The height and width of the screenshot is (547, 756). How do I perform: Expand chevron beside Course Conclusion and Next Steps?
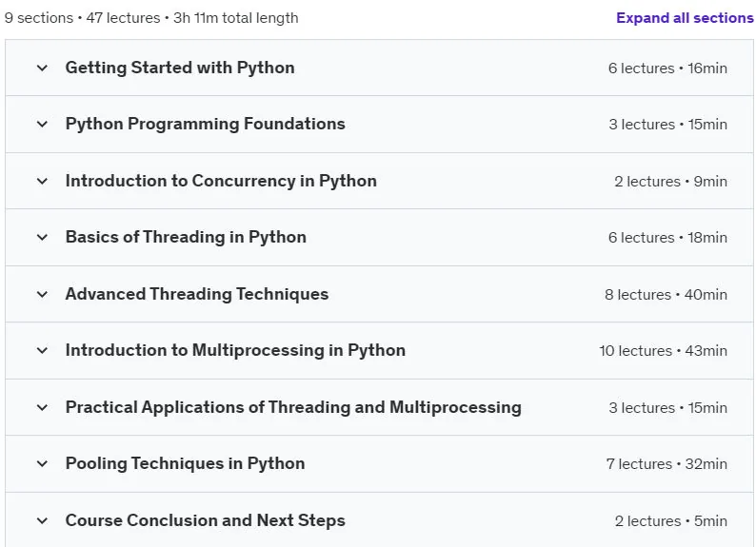[43, 520]
